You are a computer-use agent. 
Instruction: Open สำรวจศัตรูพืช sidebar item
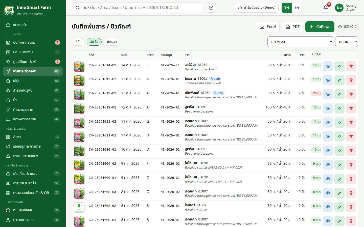pos(33,91)
